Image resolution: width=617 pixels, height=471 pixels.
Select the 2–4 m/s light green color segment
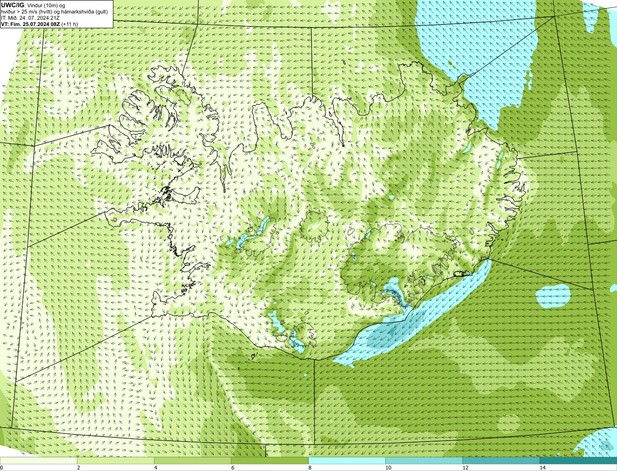coord(116,460)
